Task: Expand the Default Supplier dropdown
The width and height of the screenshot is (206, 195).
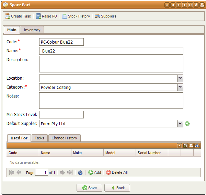Action: pos(180,124)
